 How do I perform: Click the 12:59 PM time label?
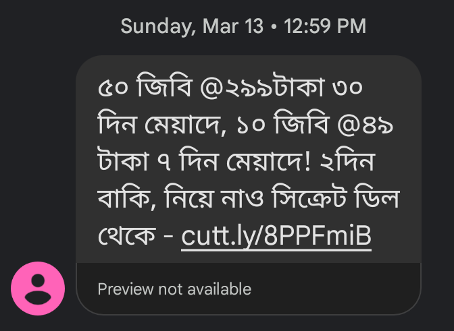click(x=325, y=26)
